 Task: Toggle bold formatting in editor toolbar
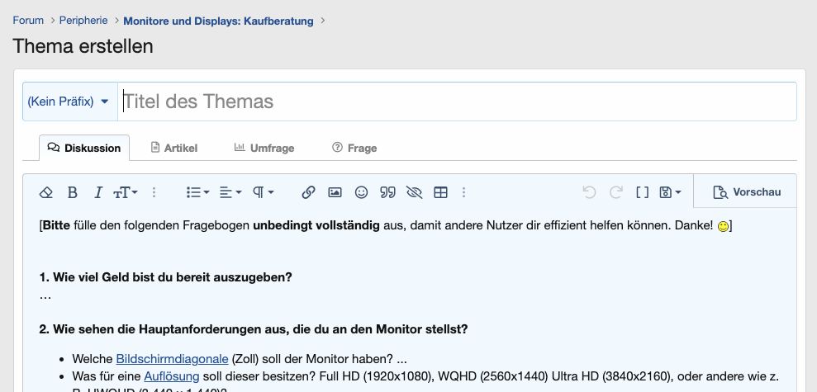(x=73, y=192)
